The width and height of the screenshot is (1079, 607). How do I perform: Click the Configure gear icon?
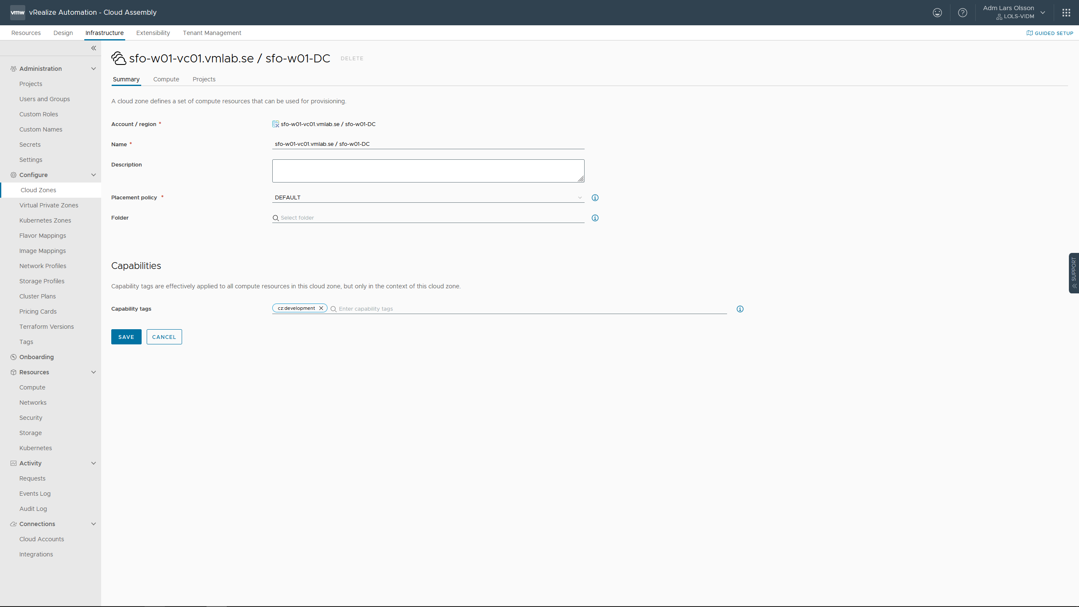click(x=13, y=175)
